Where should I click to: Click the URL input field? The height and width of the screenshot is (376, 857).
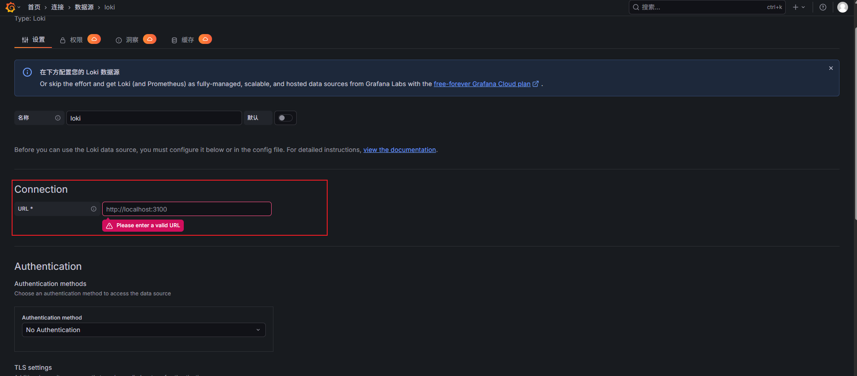click(x=187, y=209)
